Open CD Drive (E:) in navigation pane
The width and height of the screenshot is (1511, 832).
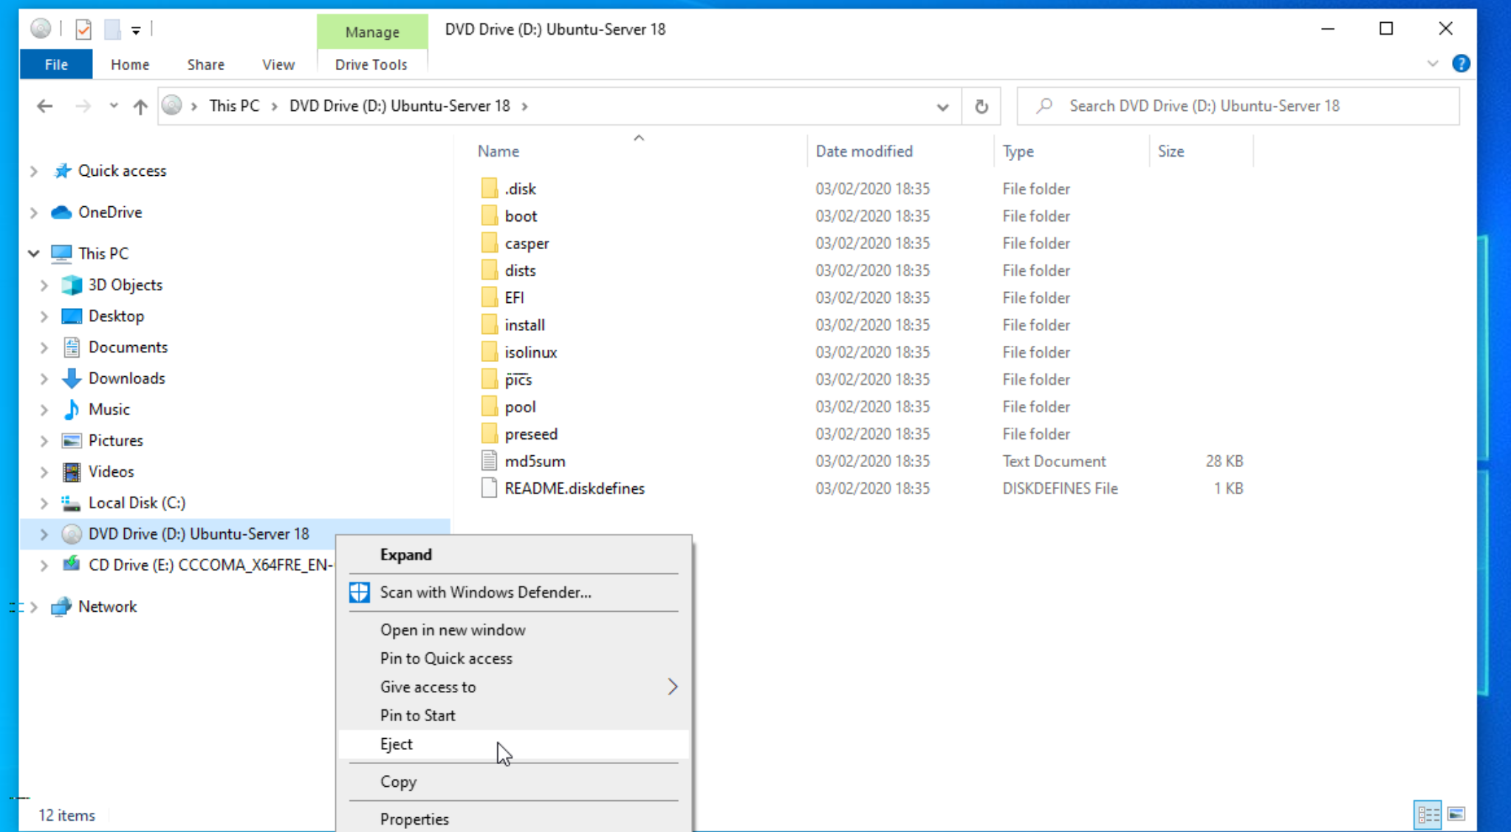(x=210, y=565)
